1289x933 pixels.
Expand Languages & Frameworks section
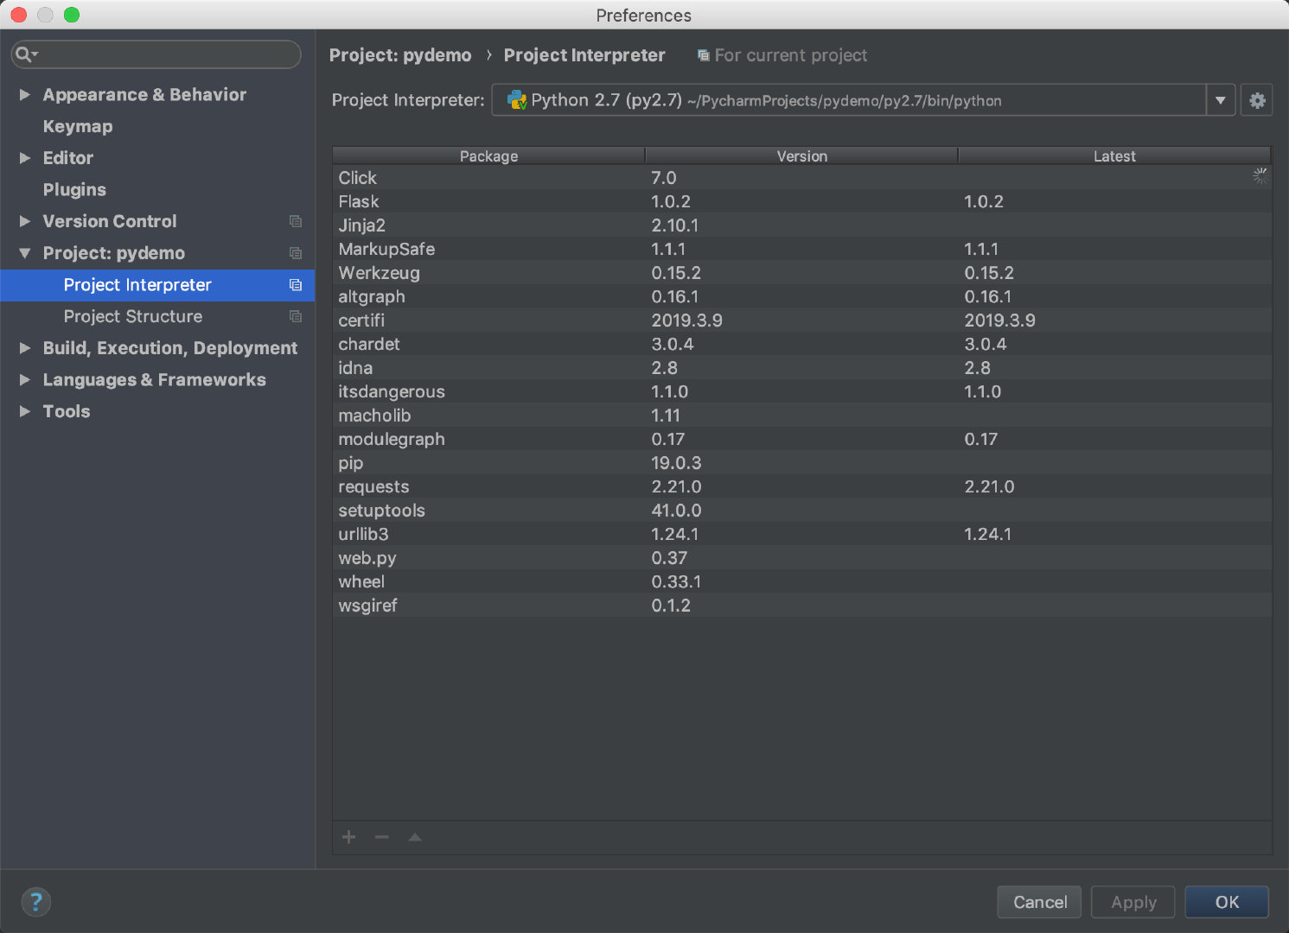pyautogui.click(x=25, y=380)
